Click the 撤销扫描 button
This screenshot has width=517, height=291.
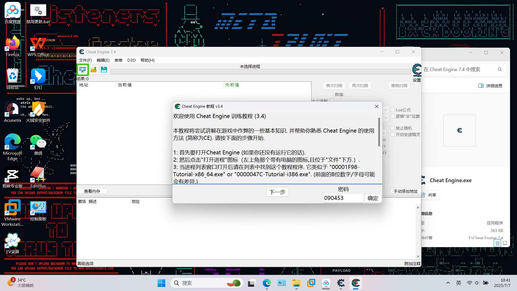point(399,85)
